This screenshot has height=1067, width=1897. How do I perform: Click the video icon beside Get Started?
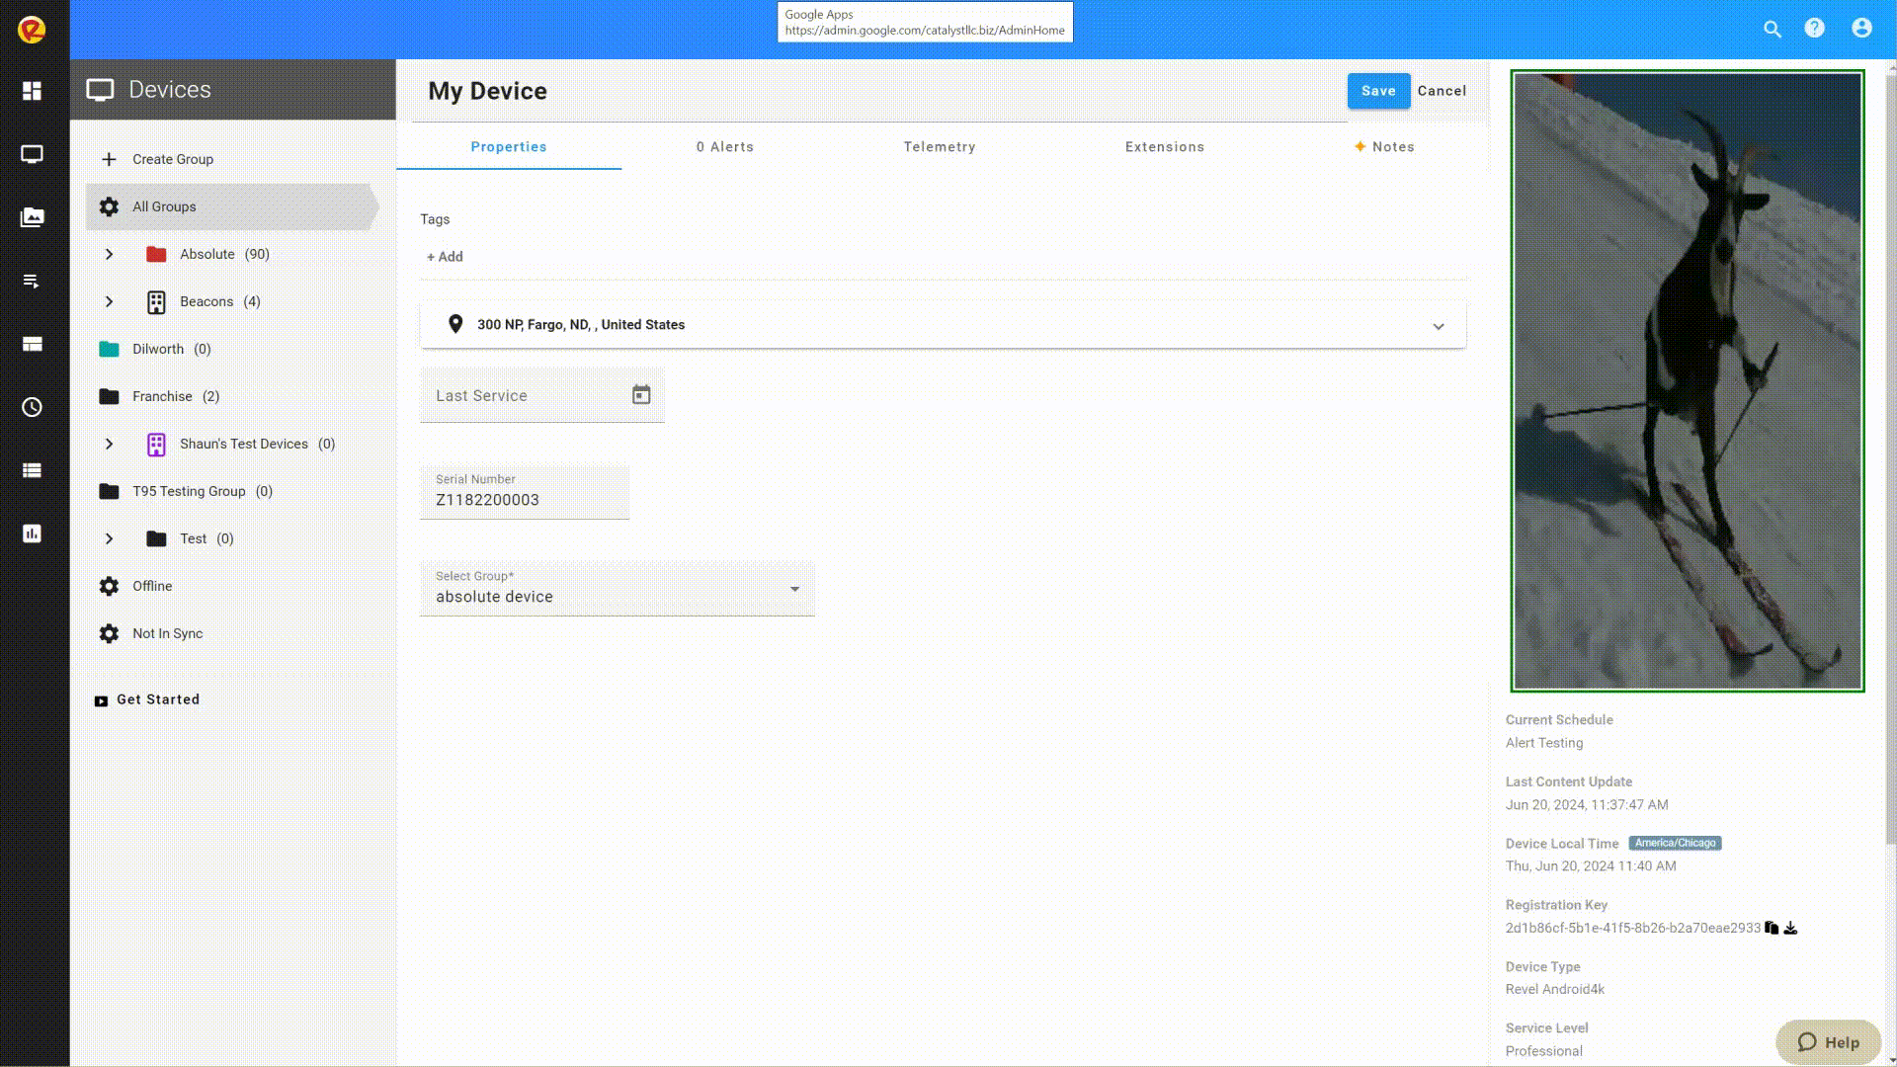coord(101,700)
